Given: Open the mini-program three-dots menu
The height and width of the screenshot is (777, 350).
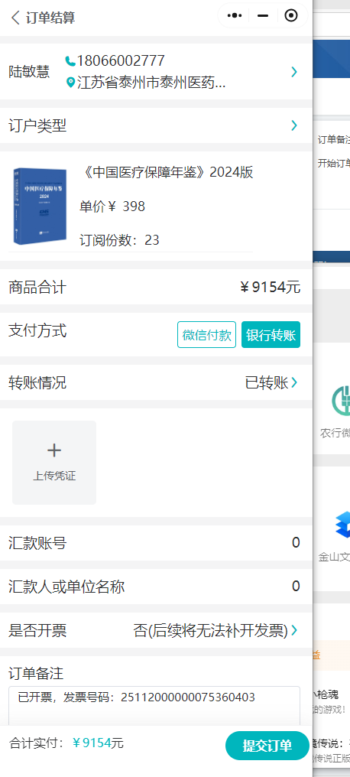Looking at the screenshot, I should pyautogui.click(x=235, y=16).
